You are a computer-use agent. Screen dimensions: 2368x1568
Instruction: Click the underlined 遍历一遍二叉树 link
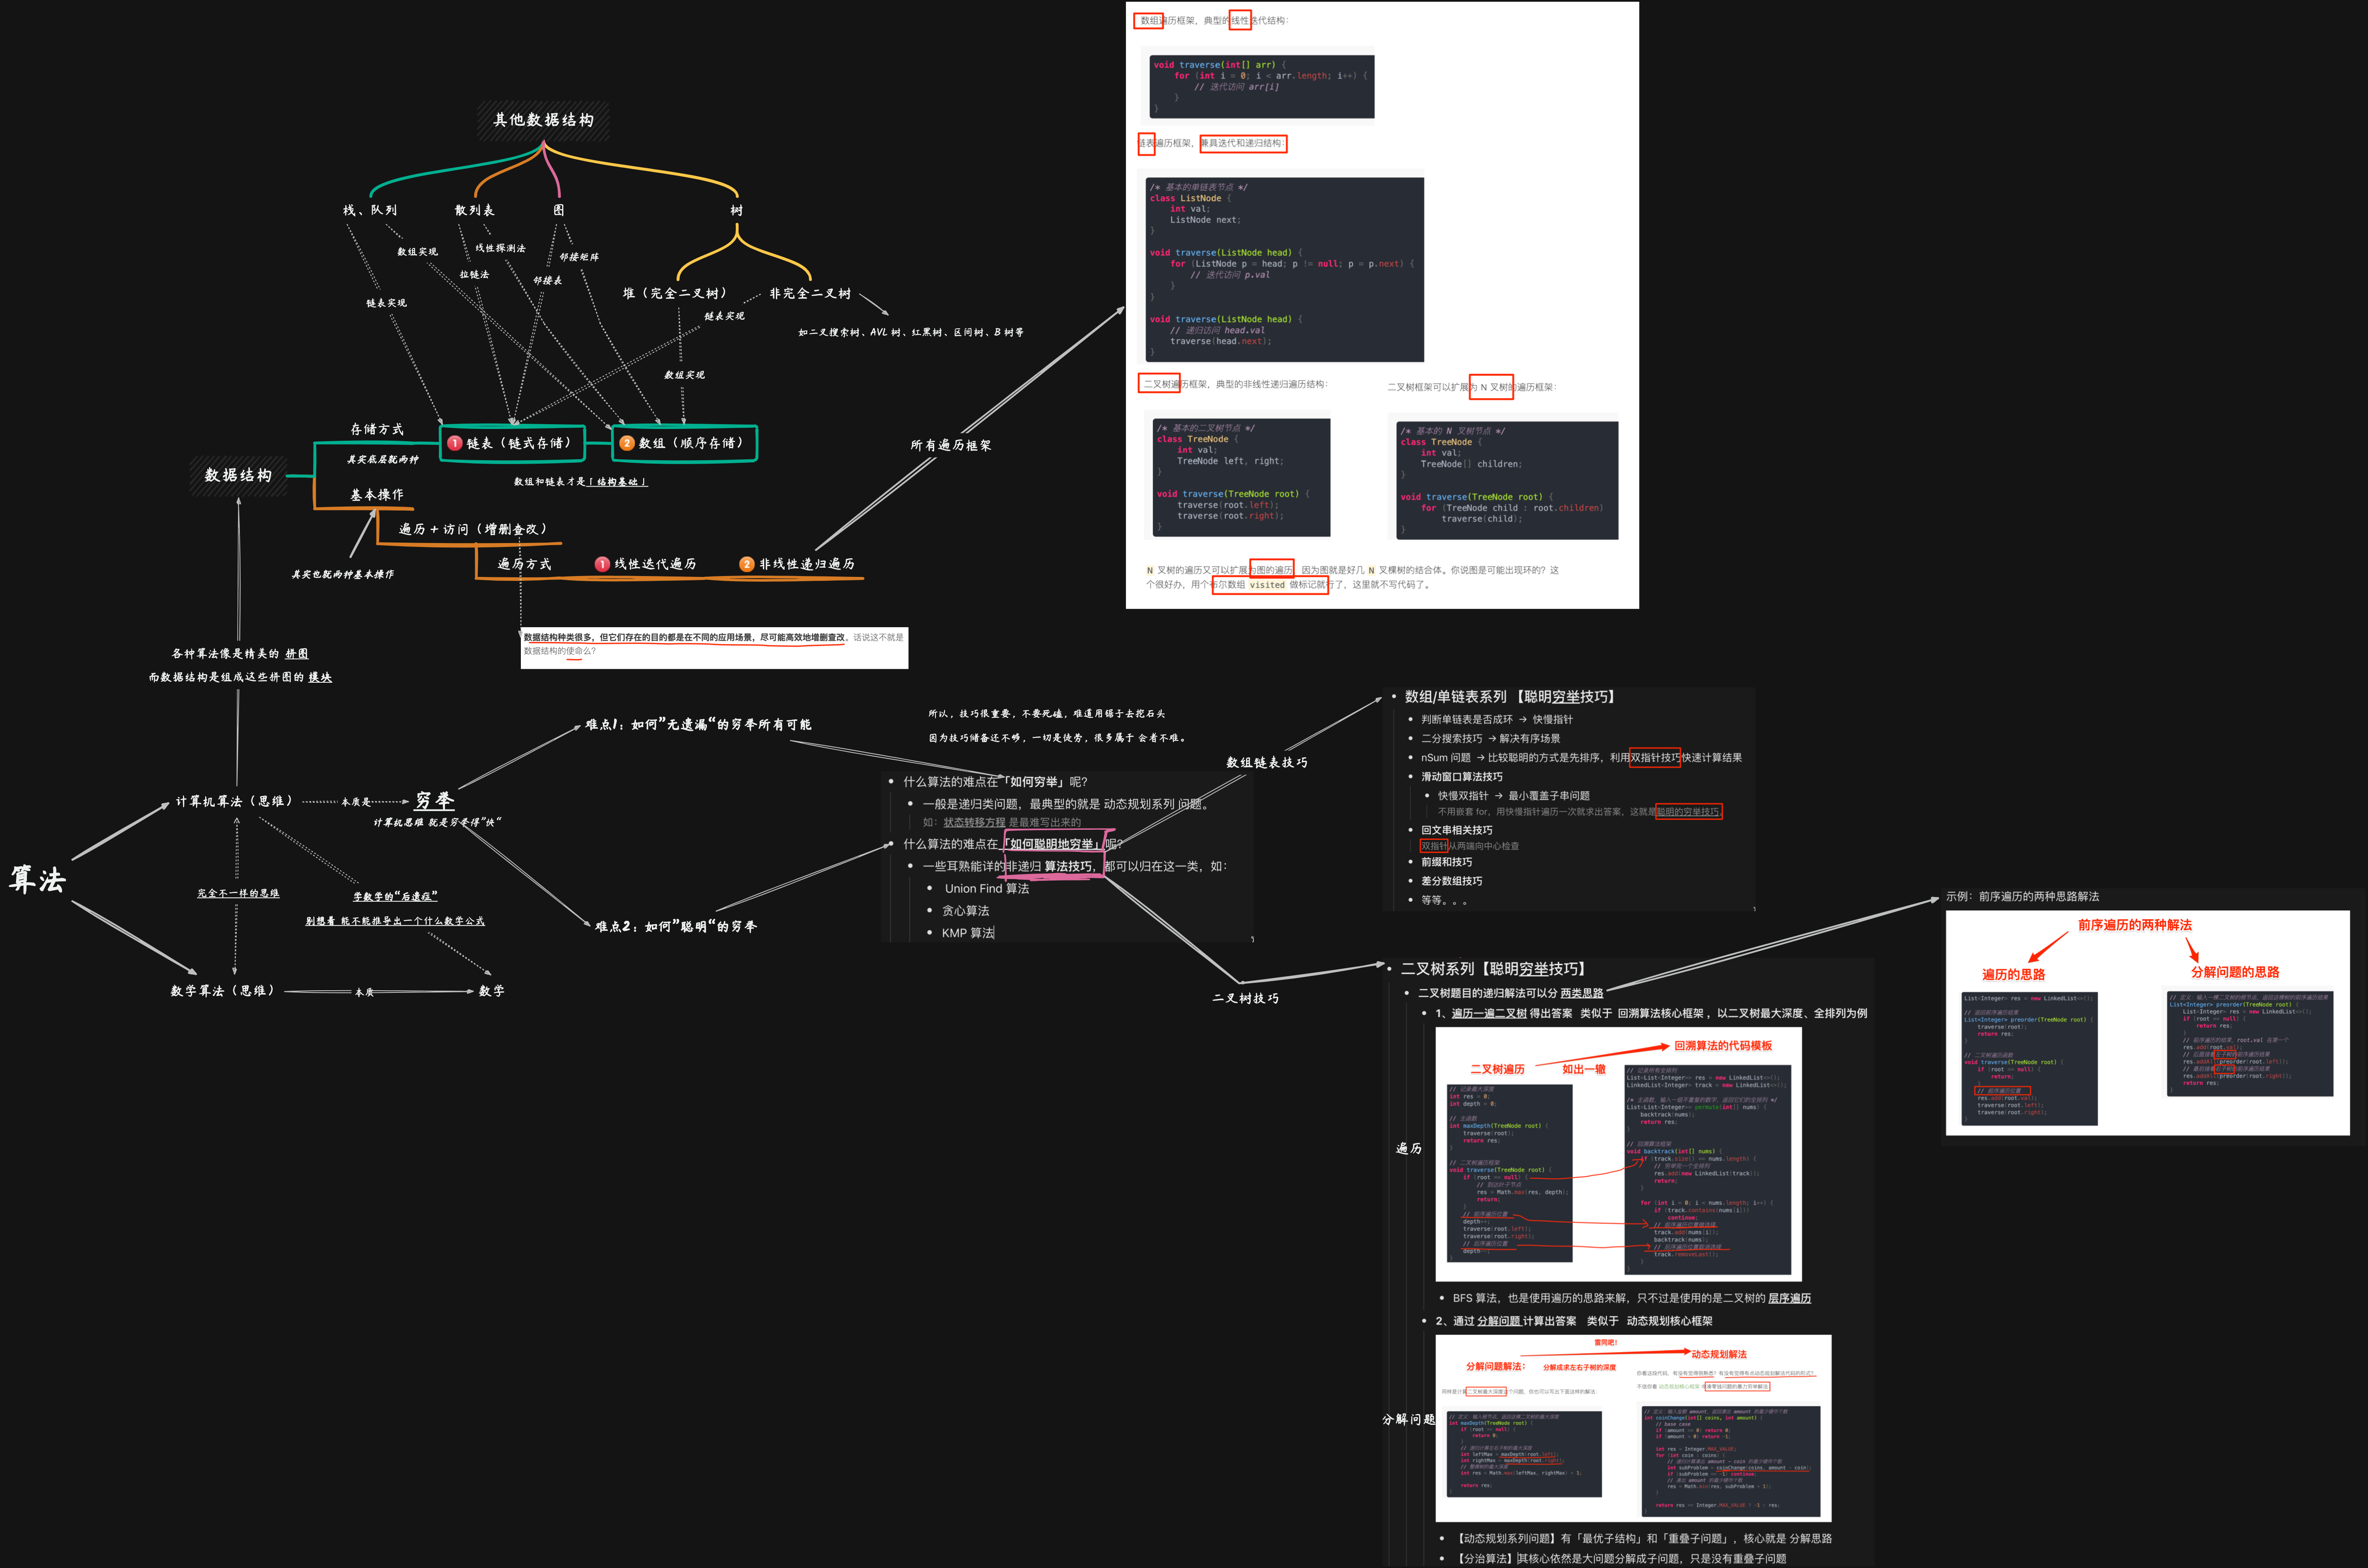click(1488, 1013)
